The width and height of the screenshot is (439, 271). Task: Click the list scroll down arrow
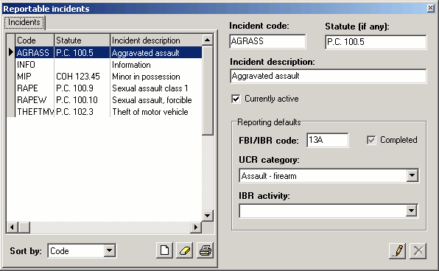(x=208, y=215)
